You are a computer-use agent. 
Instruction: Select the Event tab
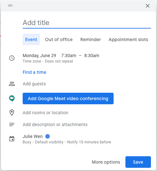(x=31, y=39)
